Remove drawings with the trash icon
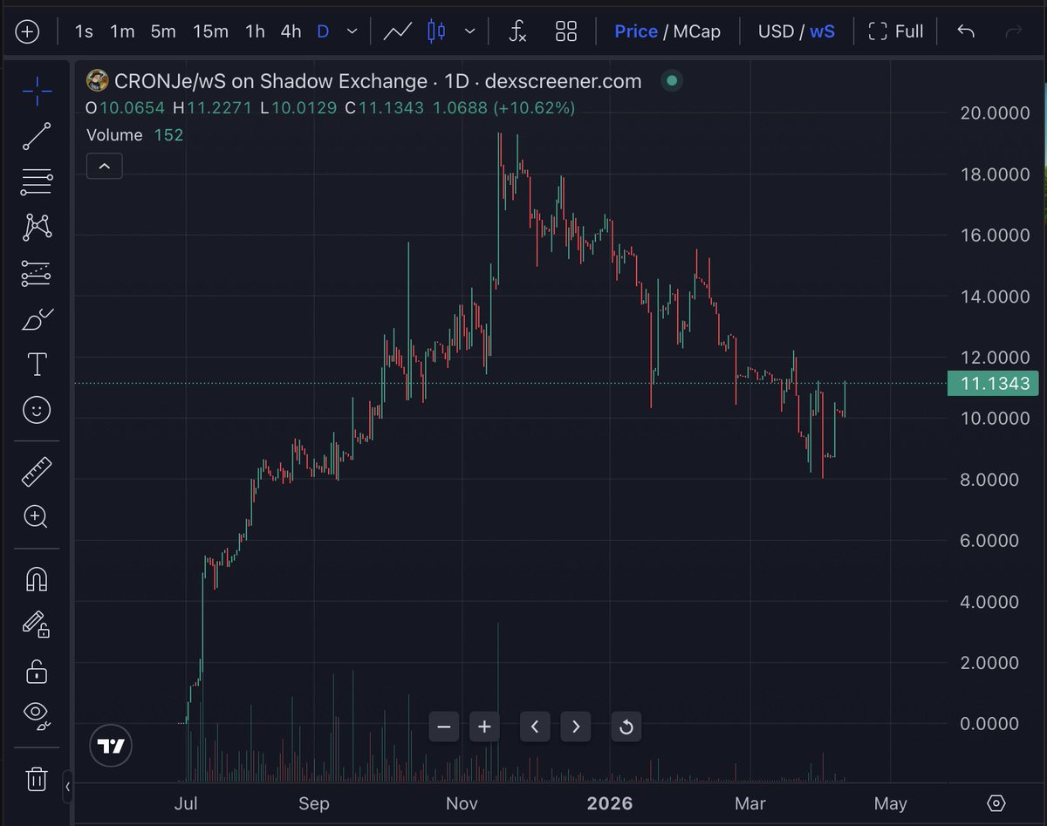Screen dimensions: 1047x826 [x=36, y=779]
